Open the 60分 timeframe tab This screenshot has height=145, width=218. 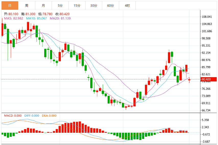(x=110, y=6)
